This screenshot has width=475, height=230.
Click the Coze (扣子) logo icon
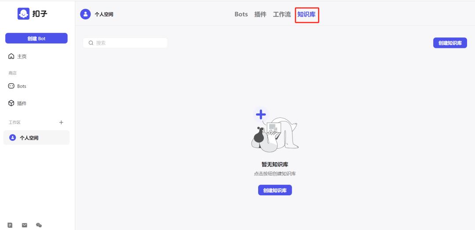click(x=23, y=14)
